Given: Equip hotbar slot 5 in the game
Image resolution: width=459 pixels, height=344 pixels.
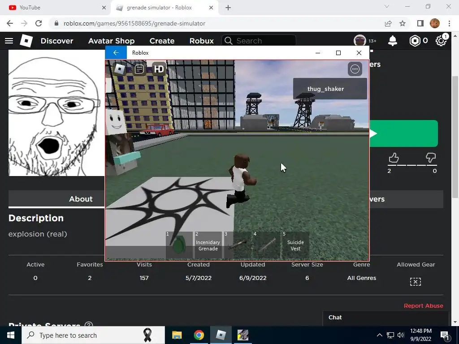Looking at the screenshot, I should pyautogui.click(x=296, y=245).
